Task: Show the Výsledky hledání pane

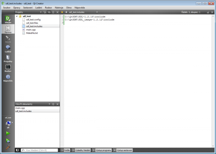Action: pos(81,150)
